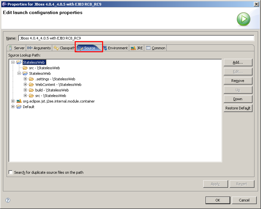Viewport: 261px width, 209px height.
Task: Click the Cancel button
Action: [x=244, y=200]
